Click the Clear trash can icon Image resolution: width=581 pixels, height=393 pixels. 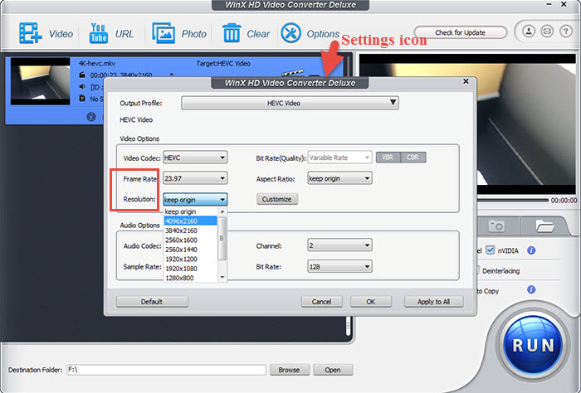[x=231, y=34]
